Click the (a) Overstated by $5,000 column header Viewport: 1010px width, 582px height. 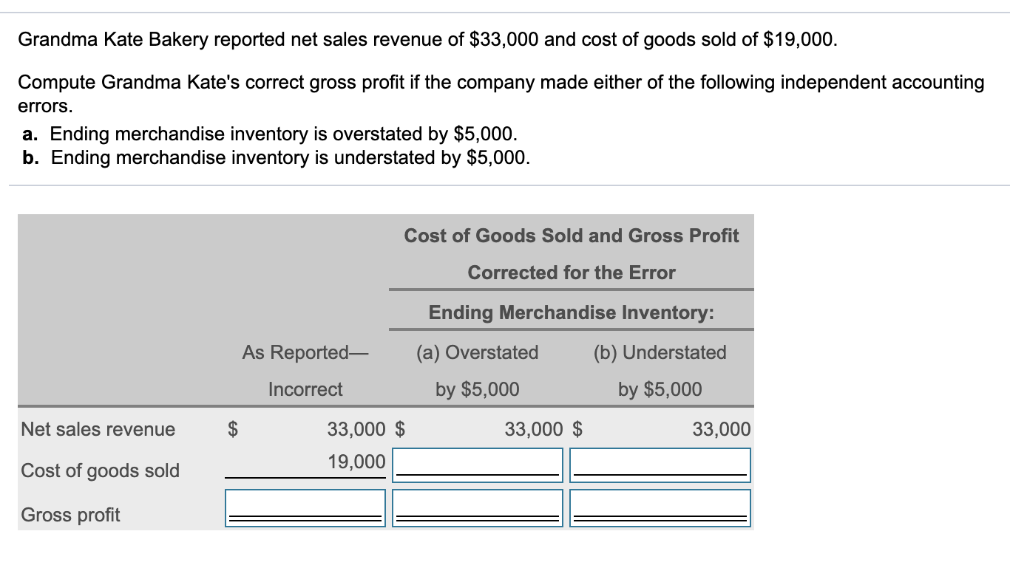click(477, 369)
